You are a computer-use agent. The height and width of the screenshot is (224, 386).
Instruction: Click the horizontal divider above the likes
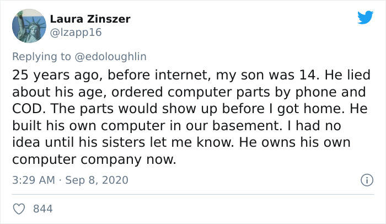click(x=193, y=194)
